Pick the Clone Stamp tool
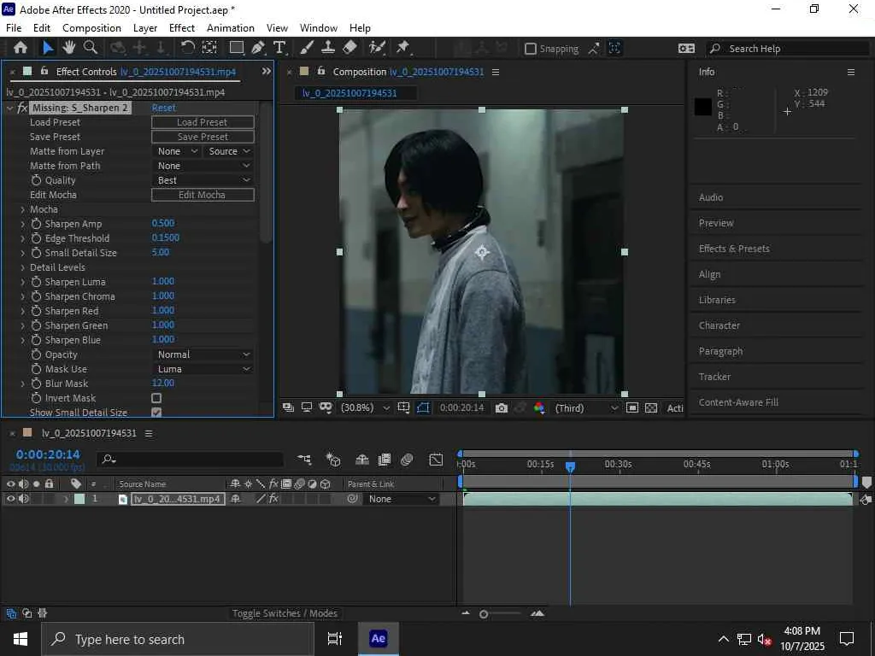This screenshot has width=875, height=656. click(x=328, y=49)
